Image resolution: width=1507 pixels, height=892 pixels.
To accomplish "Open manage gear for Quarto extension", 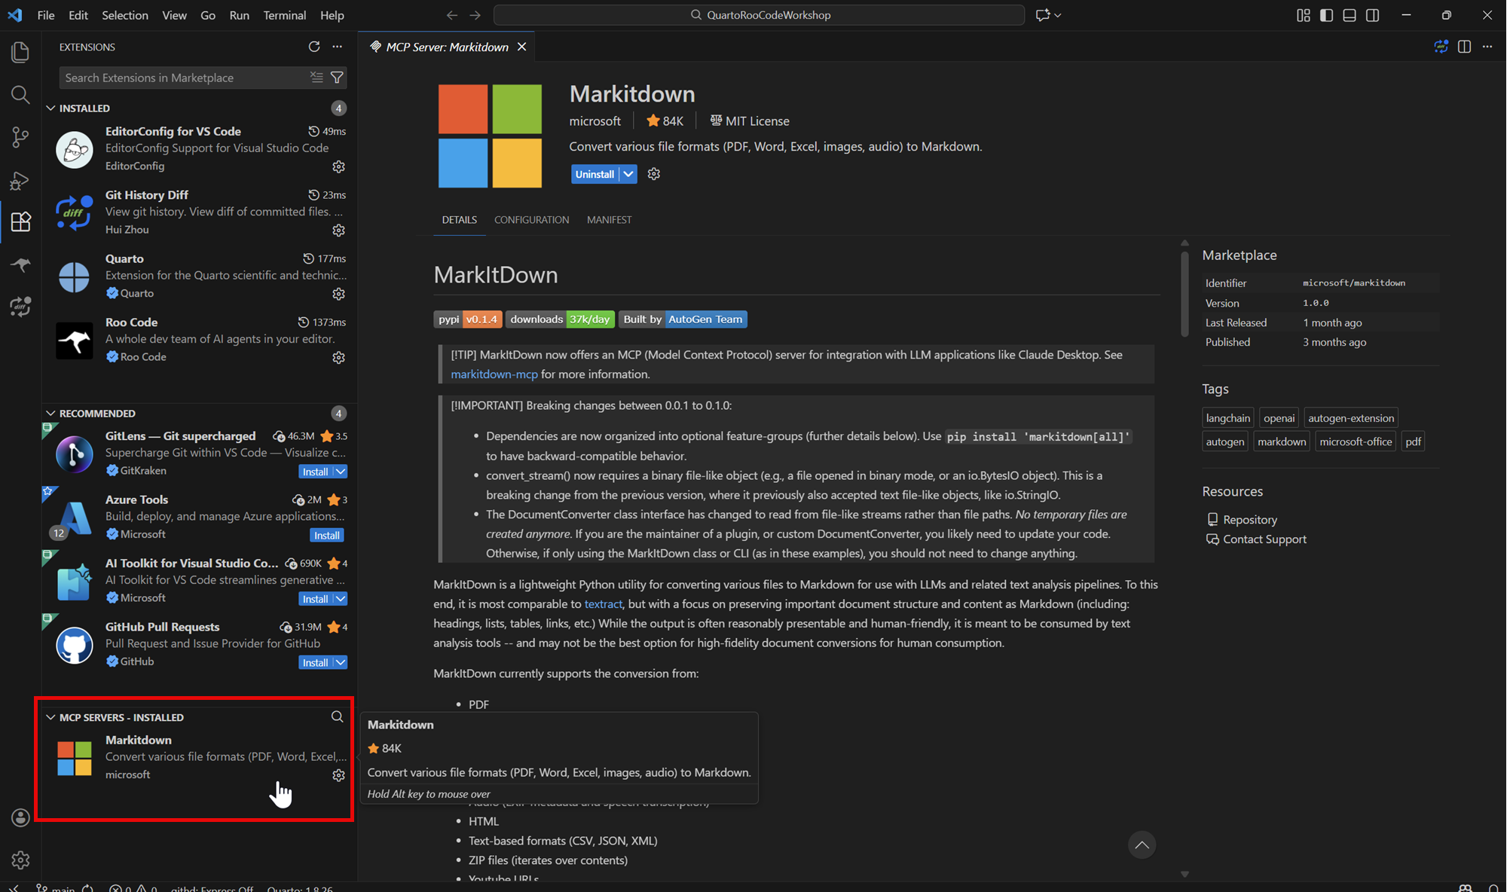I will [338, 294].
